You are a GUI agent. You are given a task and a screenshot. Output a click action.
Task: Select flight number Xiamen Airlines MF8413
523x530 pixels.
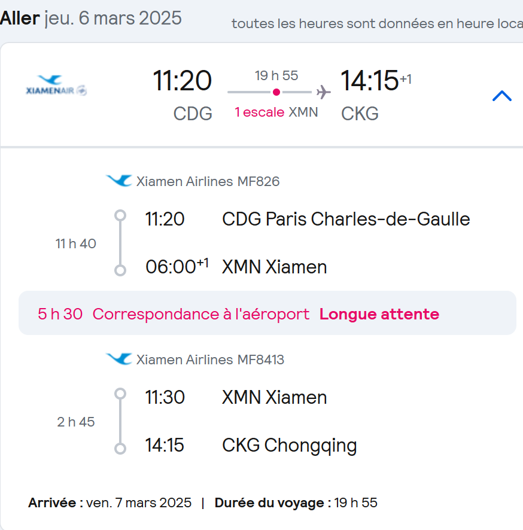point(210,360)
